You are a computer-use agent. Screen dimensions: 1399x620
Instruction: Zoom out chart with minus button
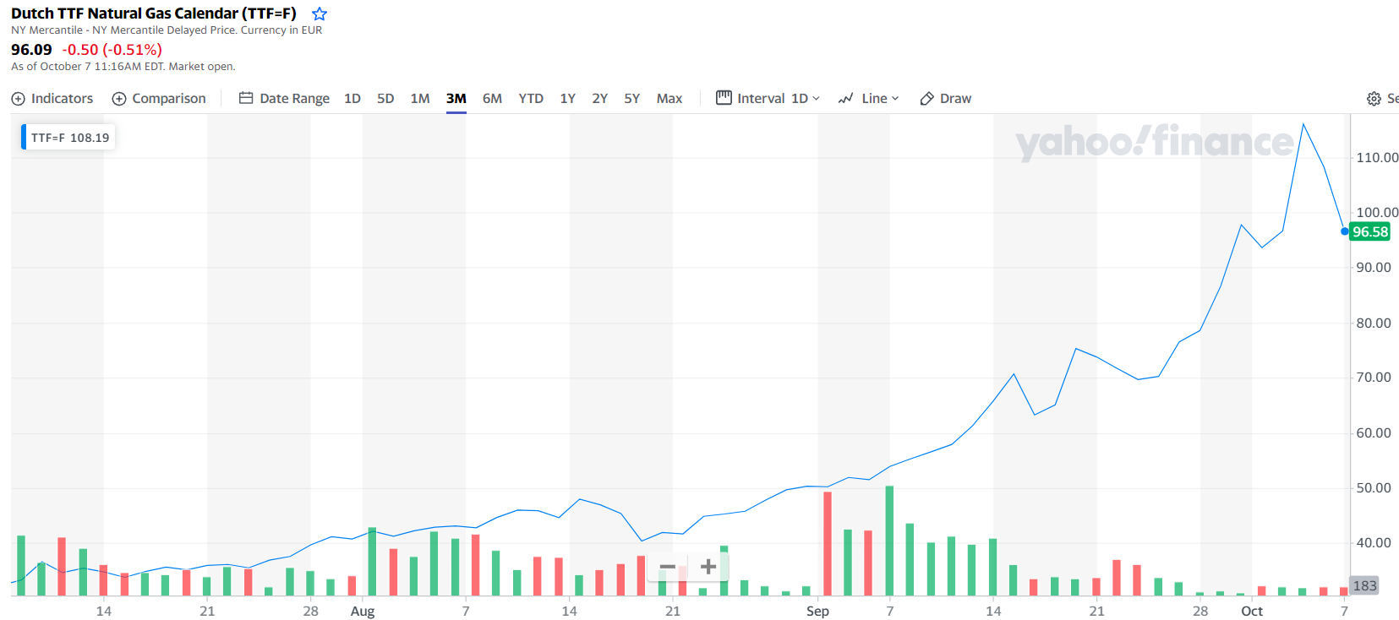point(668,567)
